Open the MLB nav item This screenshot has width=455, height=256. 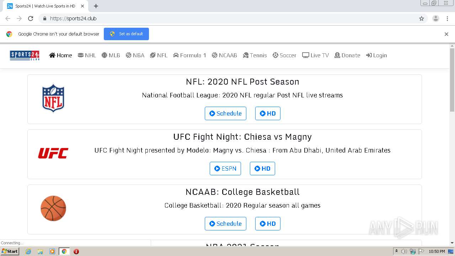[111, 55]
